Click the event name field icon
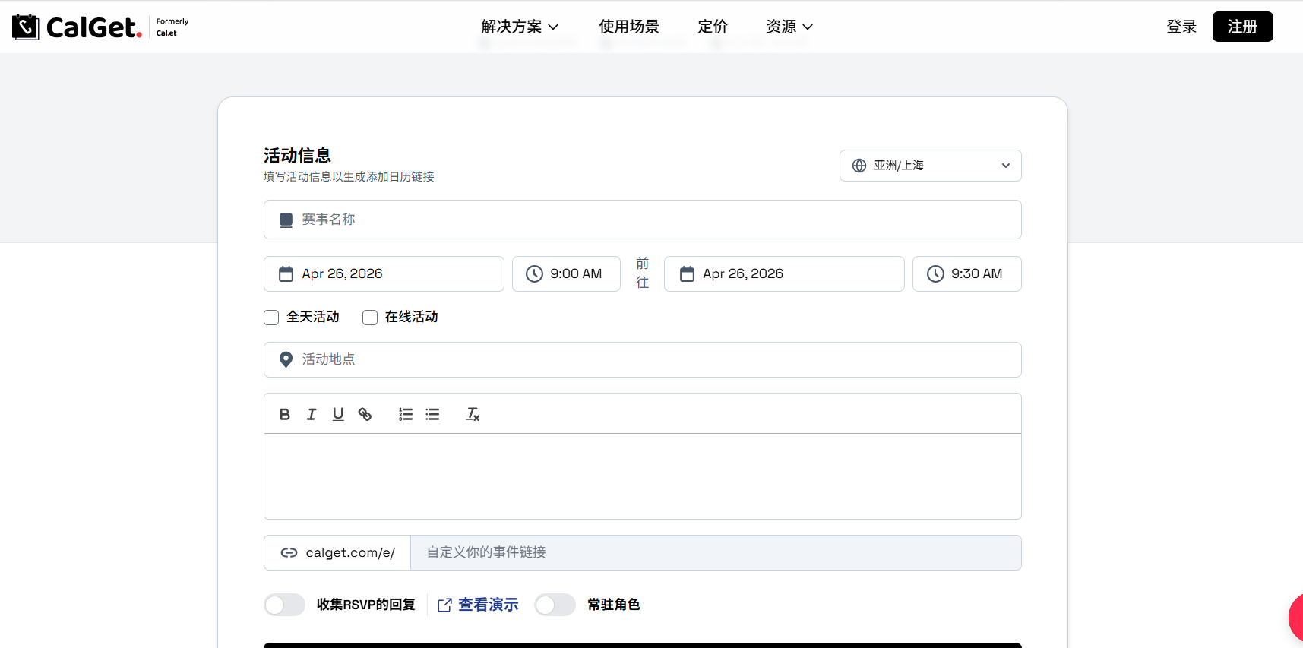The height and width of the screenshot is (648, 1303). (286, 220)
